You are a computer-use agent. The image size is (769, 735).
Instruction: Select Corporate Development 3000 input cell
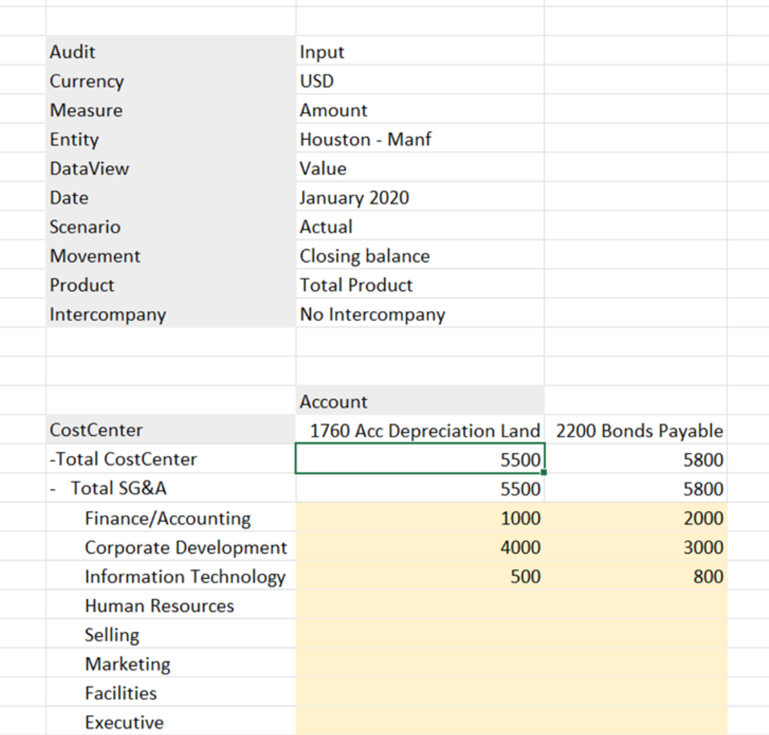tap(635, 546)
